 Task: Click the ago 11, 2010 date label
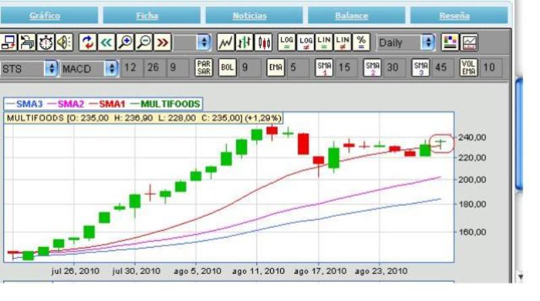pyautogui.click(x=259, y=271)
